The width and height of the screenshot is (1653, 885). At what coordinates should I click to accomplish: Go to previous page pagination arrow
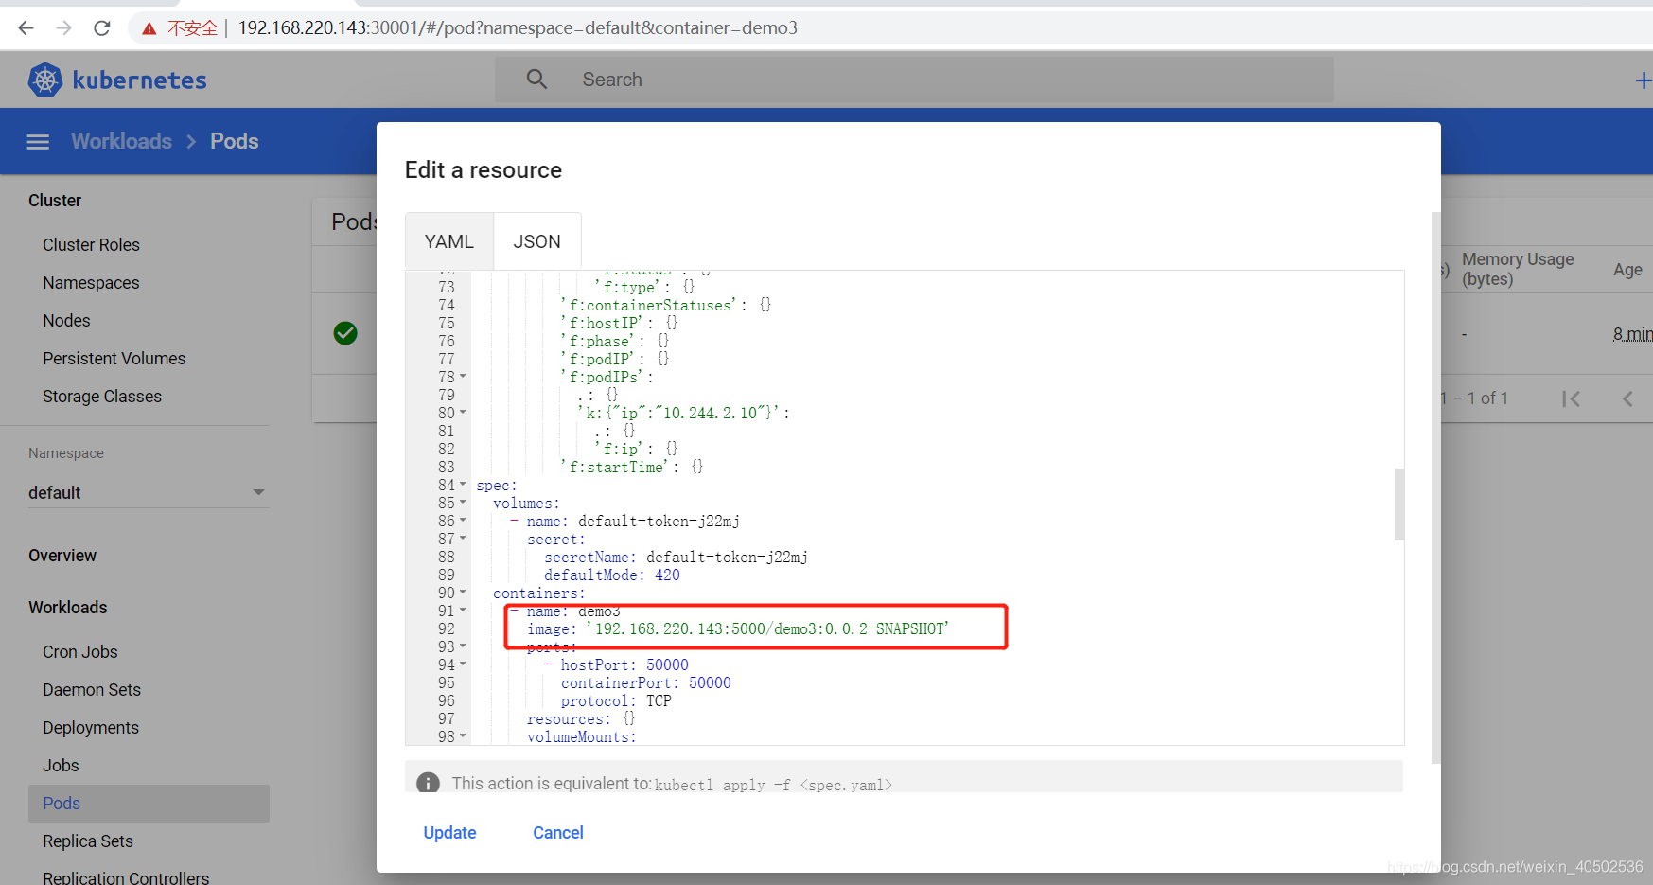pyautogui.click(x=1627, y=398)
